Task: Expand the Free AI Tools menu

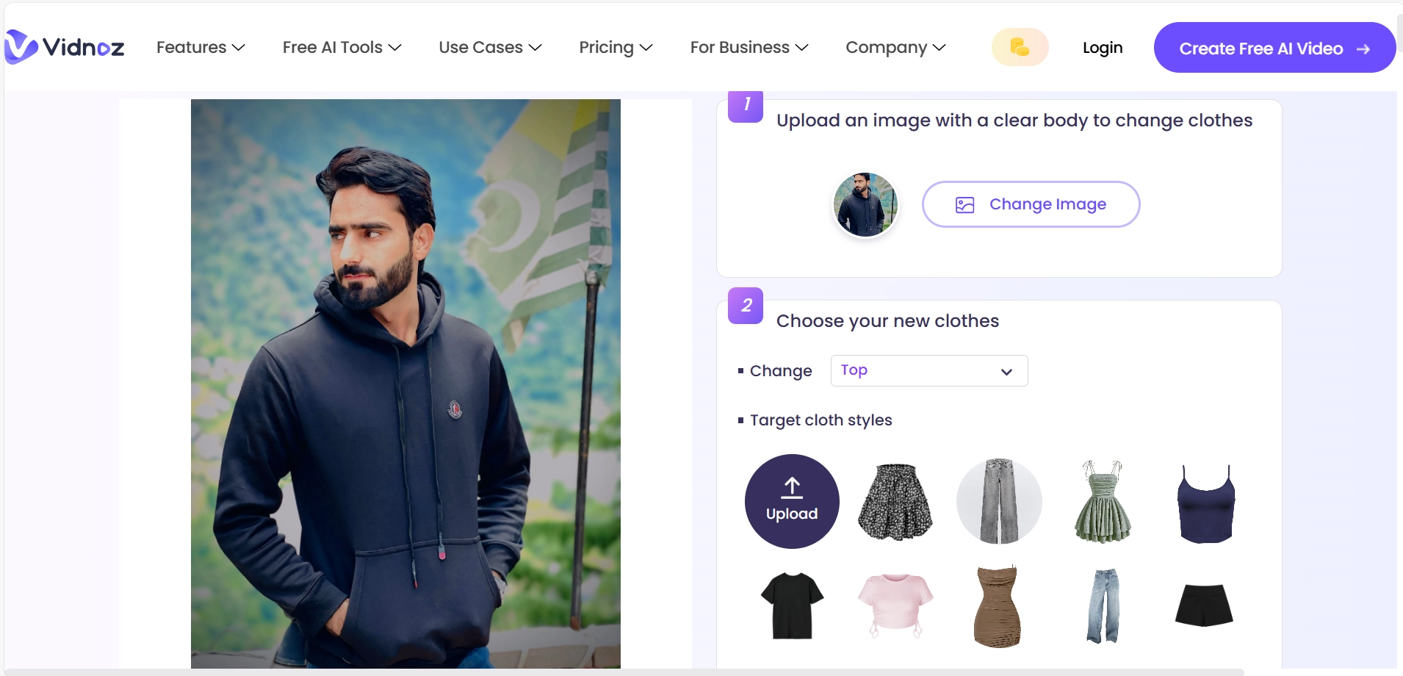Action: click(x=342, y=47)
